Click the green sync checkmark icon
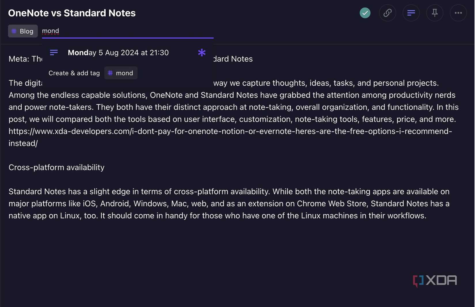The width and height of the screenshot is (475, 307). tap(365, 13)
